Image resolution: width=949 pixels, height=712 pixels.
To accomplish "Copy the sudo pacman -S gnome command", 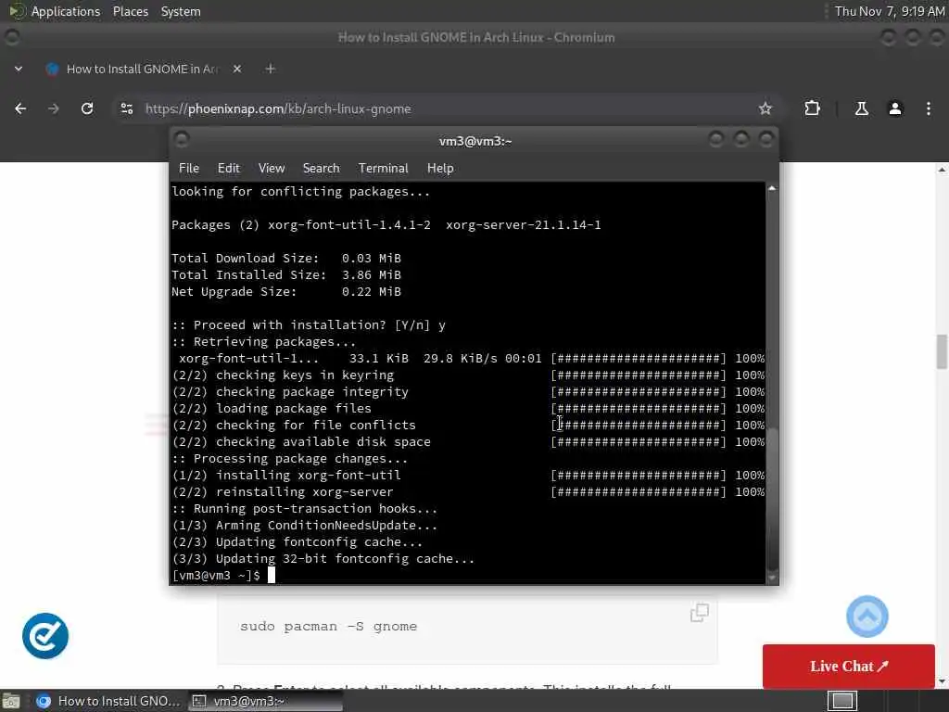I will pos(699,612).
